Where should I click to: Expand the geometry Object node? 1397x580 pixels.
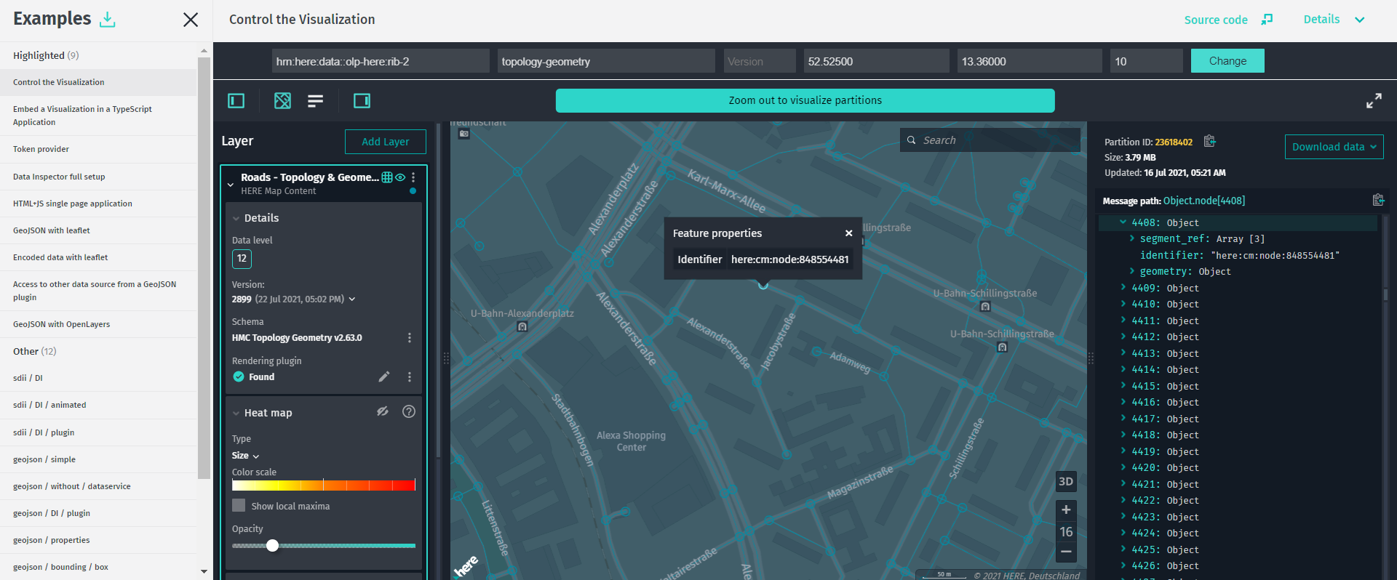pos(1131,271)
